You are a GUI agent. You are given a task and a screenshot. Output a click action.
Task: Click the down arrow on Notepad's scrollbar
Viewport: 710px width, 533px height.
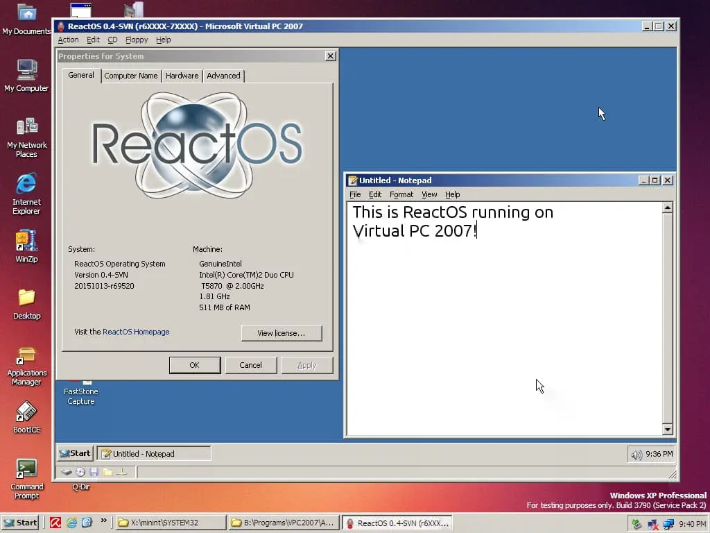pyautogui.click(x=666, y=428)
